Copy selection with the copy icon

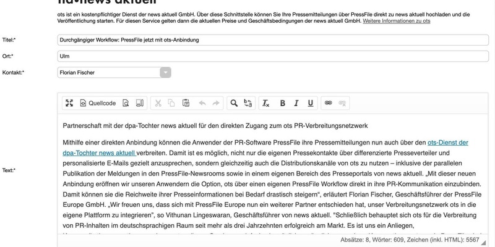[171, 103]
